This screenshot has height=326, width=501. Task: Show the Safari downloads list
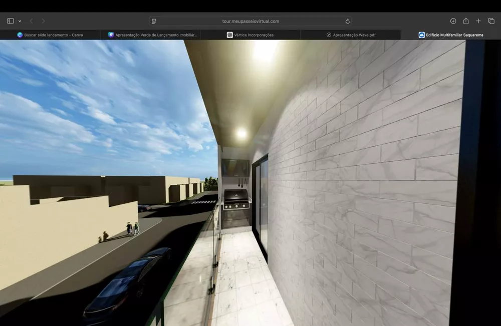point(453,21)
